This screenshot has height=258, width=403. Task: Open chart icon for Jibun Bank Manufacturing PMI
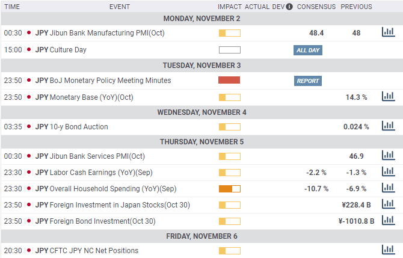coord(388,32)
